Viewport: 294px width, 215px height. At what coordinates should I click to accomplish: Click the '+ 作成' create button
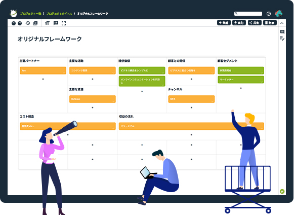(x=224, y=23)
